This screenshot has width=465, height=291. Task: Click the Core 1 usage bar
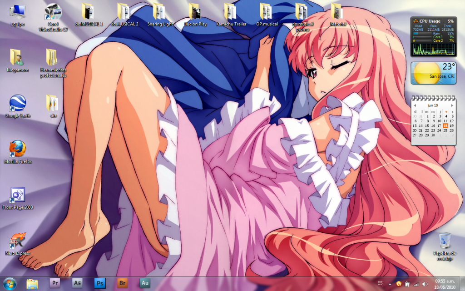point(422,37)
